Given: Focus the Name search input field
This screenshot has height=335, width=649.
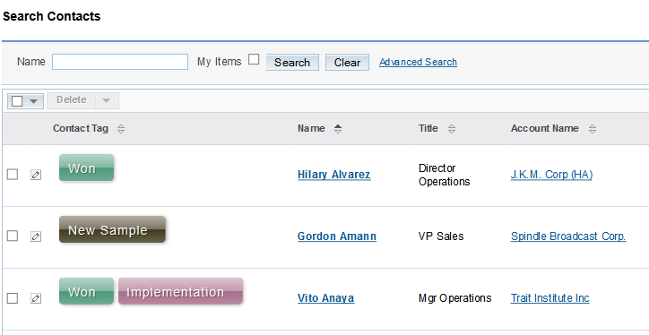Looking at the screenshot, I should [120, 62].
